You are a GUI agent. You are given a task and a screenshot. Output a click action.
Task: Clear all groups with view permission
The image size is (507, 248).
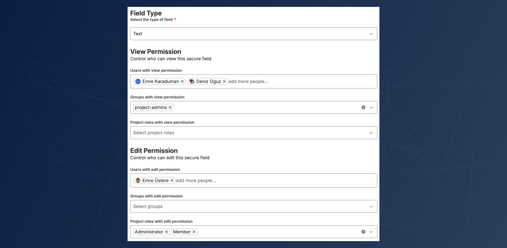(x=363, y=107)
